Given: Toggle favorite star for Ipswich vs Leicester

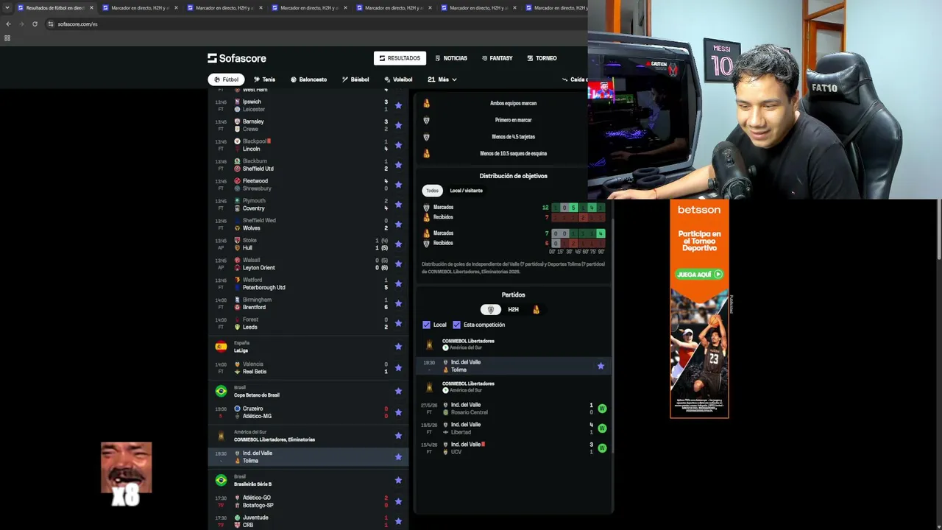Looking at the screenshot, I should coord(398,105).
